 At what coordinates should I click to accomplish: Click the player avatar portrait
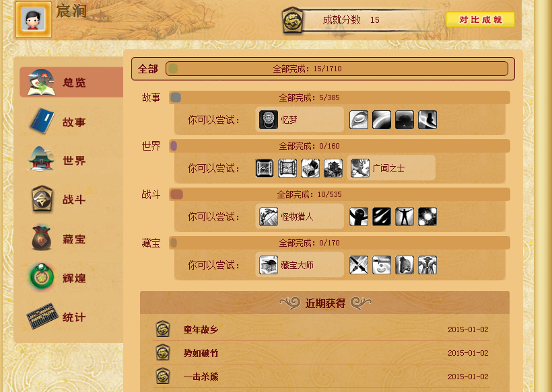point(33,19)
